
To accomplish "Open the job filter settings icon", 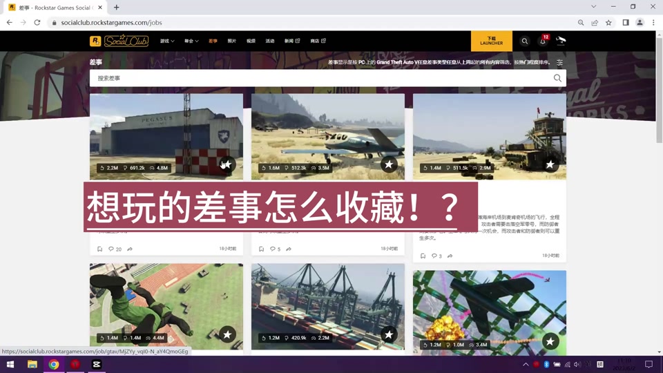I will click(559, 63).
